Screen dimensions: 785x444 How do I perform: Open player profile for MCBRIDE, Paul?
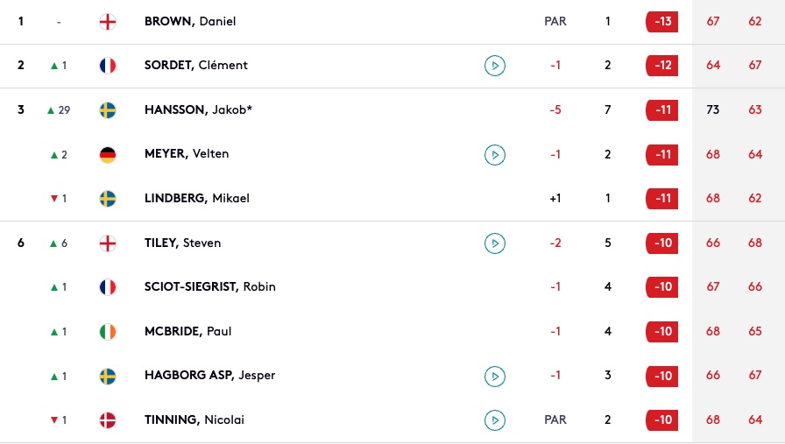(187, 331)
